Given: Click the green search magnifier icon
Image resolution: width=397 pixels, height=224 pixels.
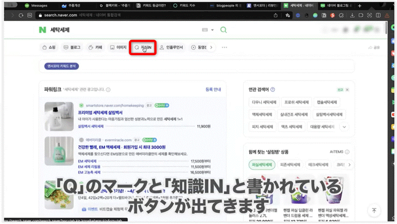Looking at the screenshot, I should click(223, 30).
